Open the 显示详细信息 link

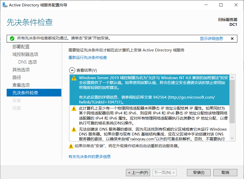click(x=211, y=39)
